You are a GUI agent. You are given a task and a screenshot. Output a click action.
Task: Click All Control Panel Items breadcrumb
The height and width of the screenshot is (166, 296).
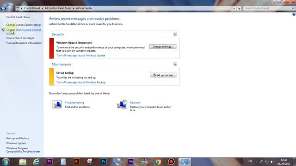pyautogui.click(x=58, y=8)
